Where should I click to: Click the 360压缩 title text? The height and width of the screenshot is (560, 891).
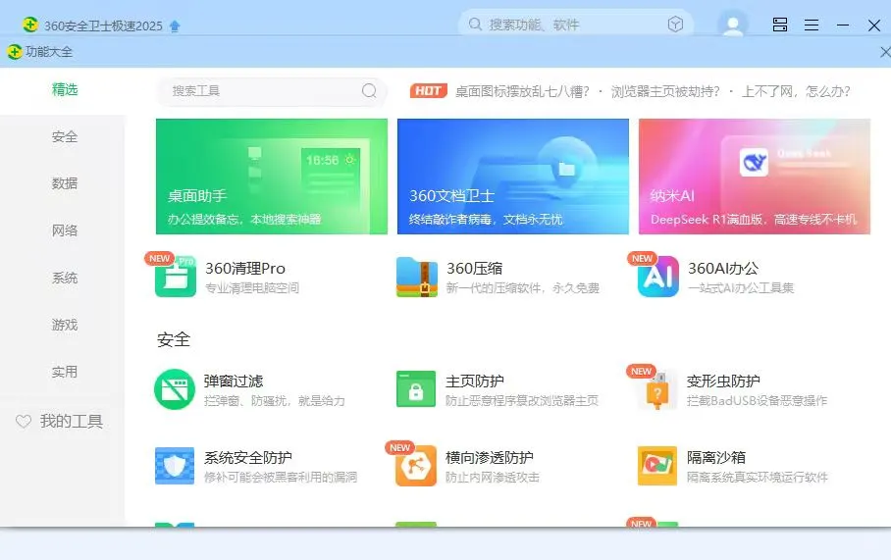click(475, 268)
